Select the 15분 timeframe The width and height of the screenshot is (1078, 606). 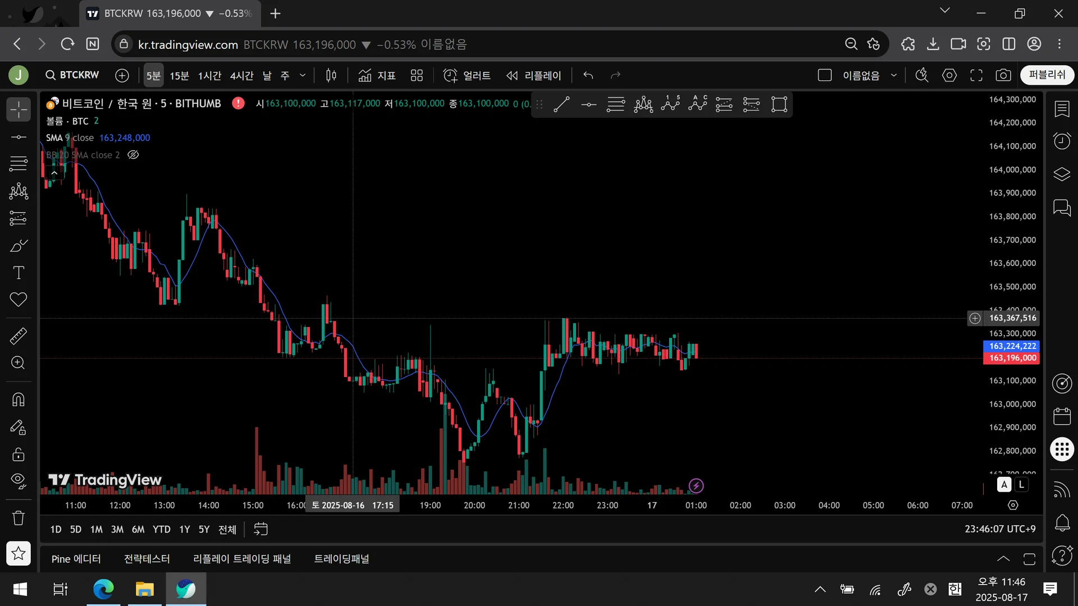(179, 75)
